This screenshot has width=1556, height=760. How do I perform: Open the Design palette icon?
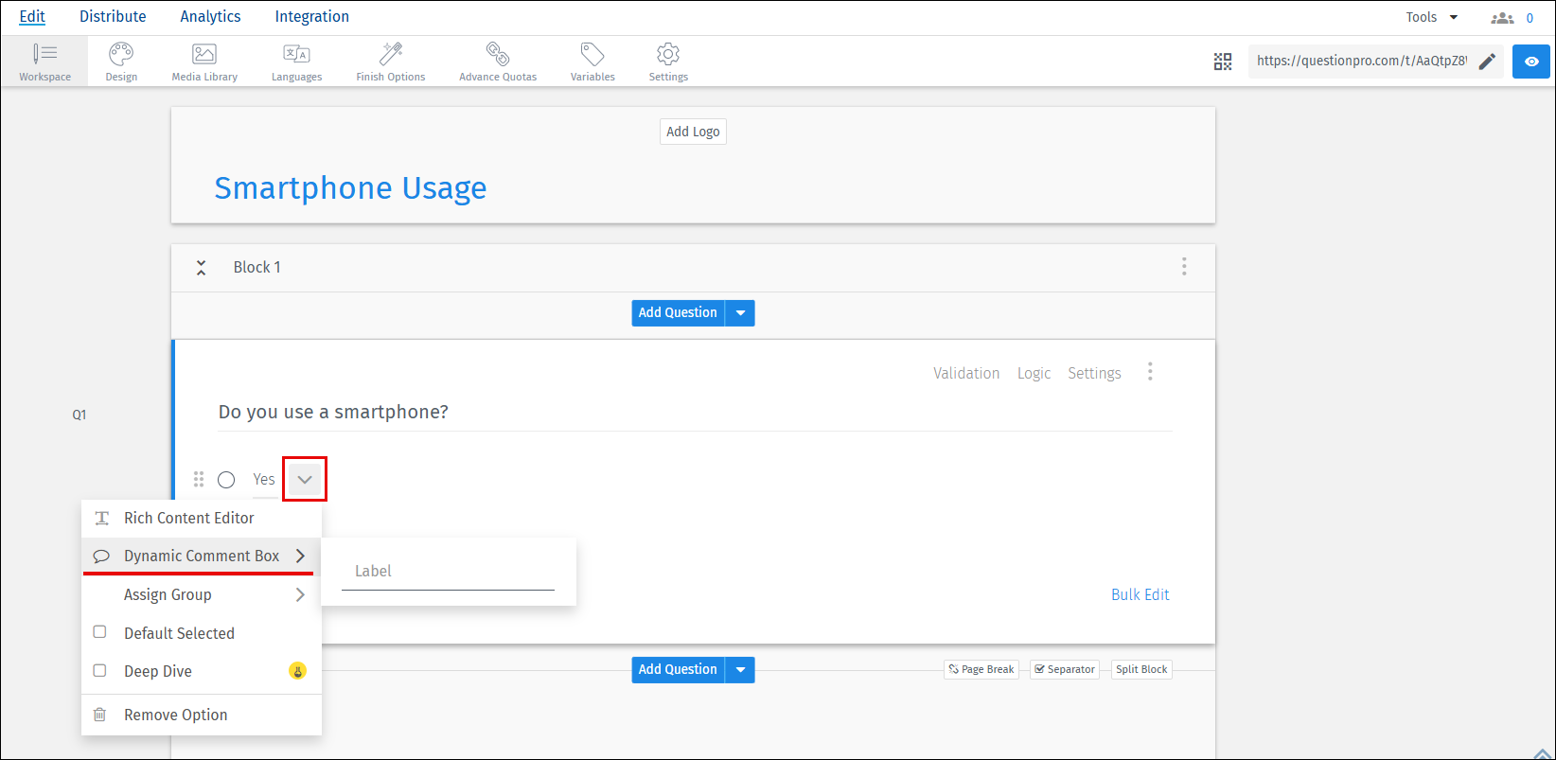pyautogui.click(x=121, y=62)
